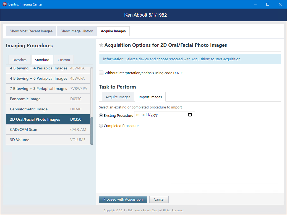Switch to the Favorites procedures tab

tap(19, 60)
